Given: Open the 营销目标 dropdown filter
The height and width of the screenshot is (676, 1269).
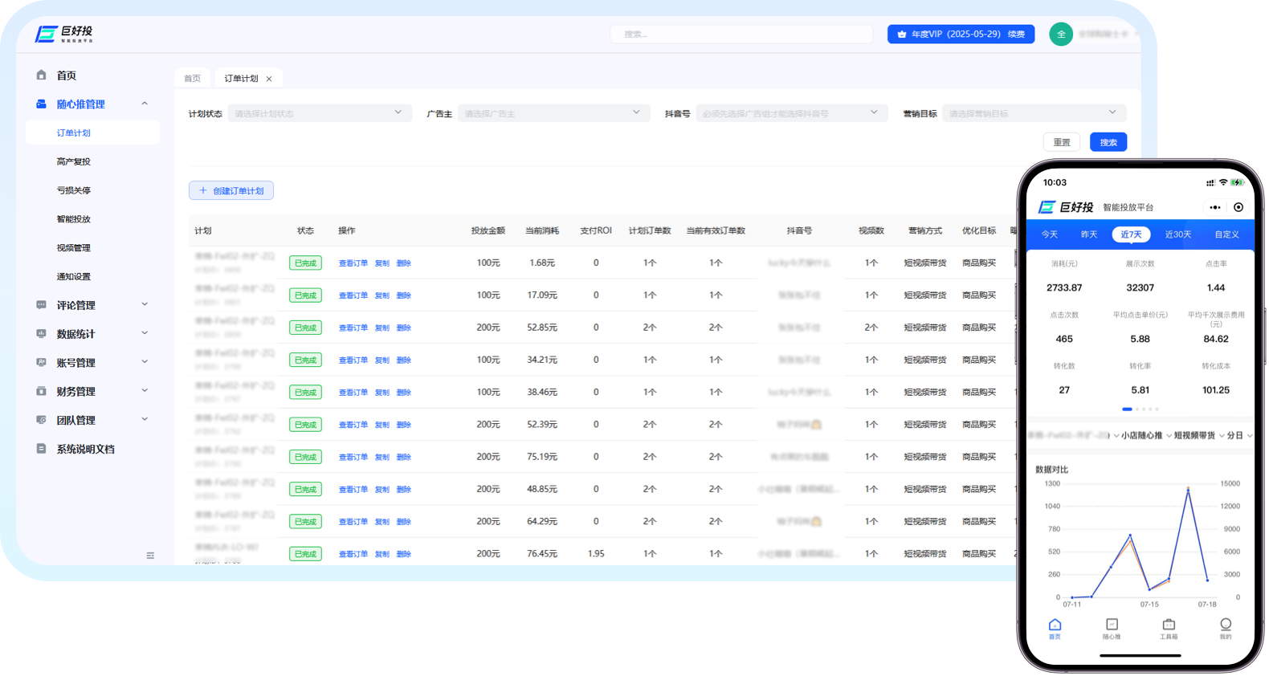Looking at the screenshot, I should click(x=1034, y=113).
